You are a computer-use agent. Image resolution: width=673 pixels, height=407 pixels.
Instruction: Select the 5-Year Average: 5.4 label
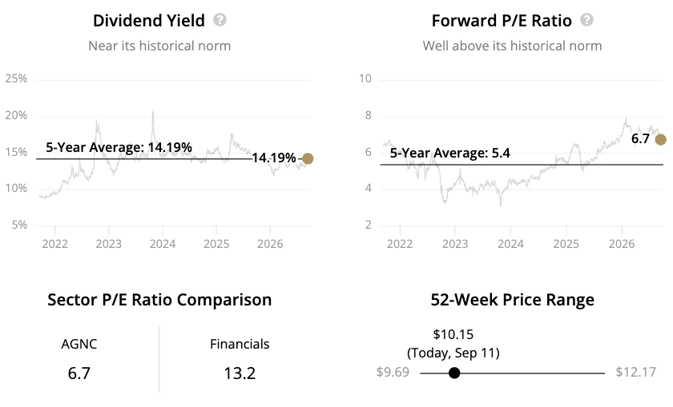[449, 153]
